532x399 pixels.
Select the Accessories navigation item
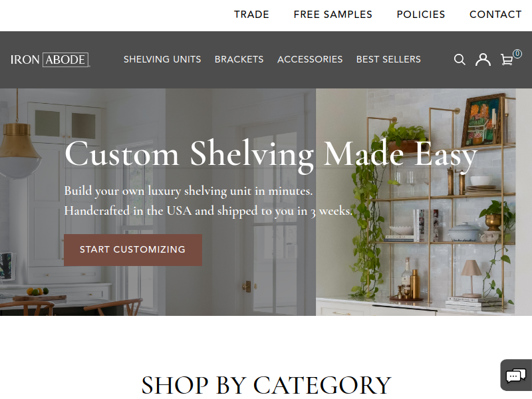tap(310, 59)
